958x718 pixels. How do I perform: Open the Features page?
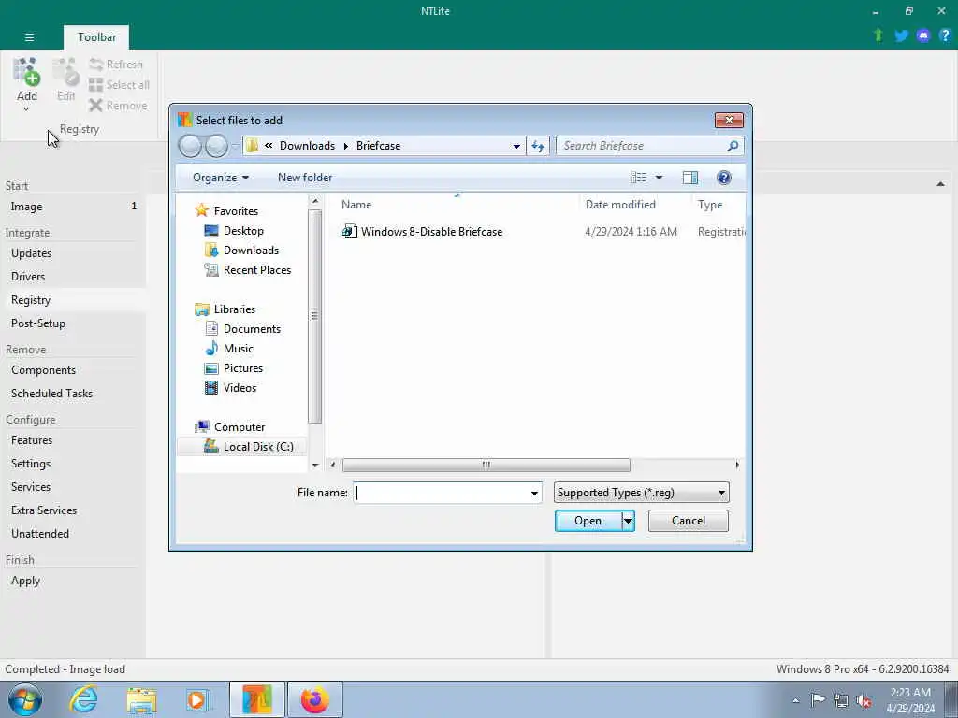click(x=73, y=440)
